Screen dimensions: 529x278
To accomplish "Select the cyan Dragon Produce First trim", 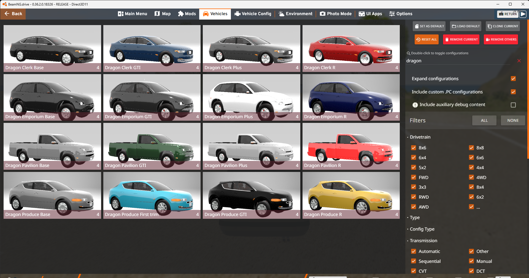I will tap(152, 195).
